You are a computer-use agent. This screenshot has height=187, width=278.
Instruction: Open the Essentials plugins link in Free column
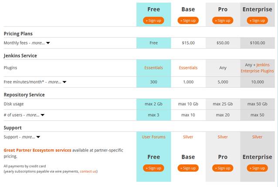(x=153, y=68)
